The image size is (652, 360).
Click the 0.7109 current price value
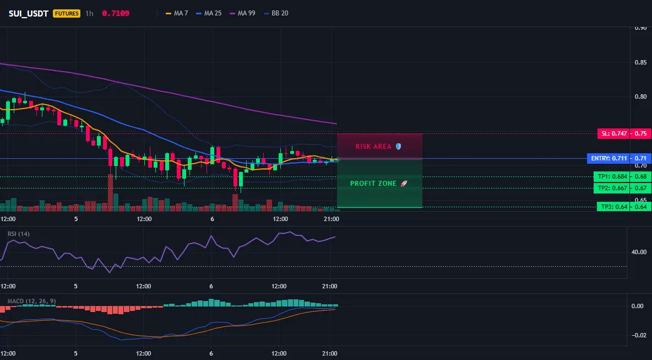pos(116,13)
